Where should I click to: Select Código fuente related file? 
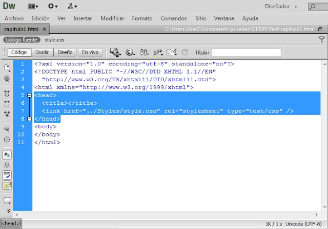pyautogui.click(x=22, y=40)
